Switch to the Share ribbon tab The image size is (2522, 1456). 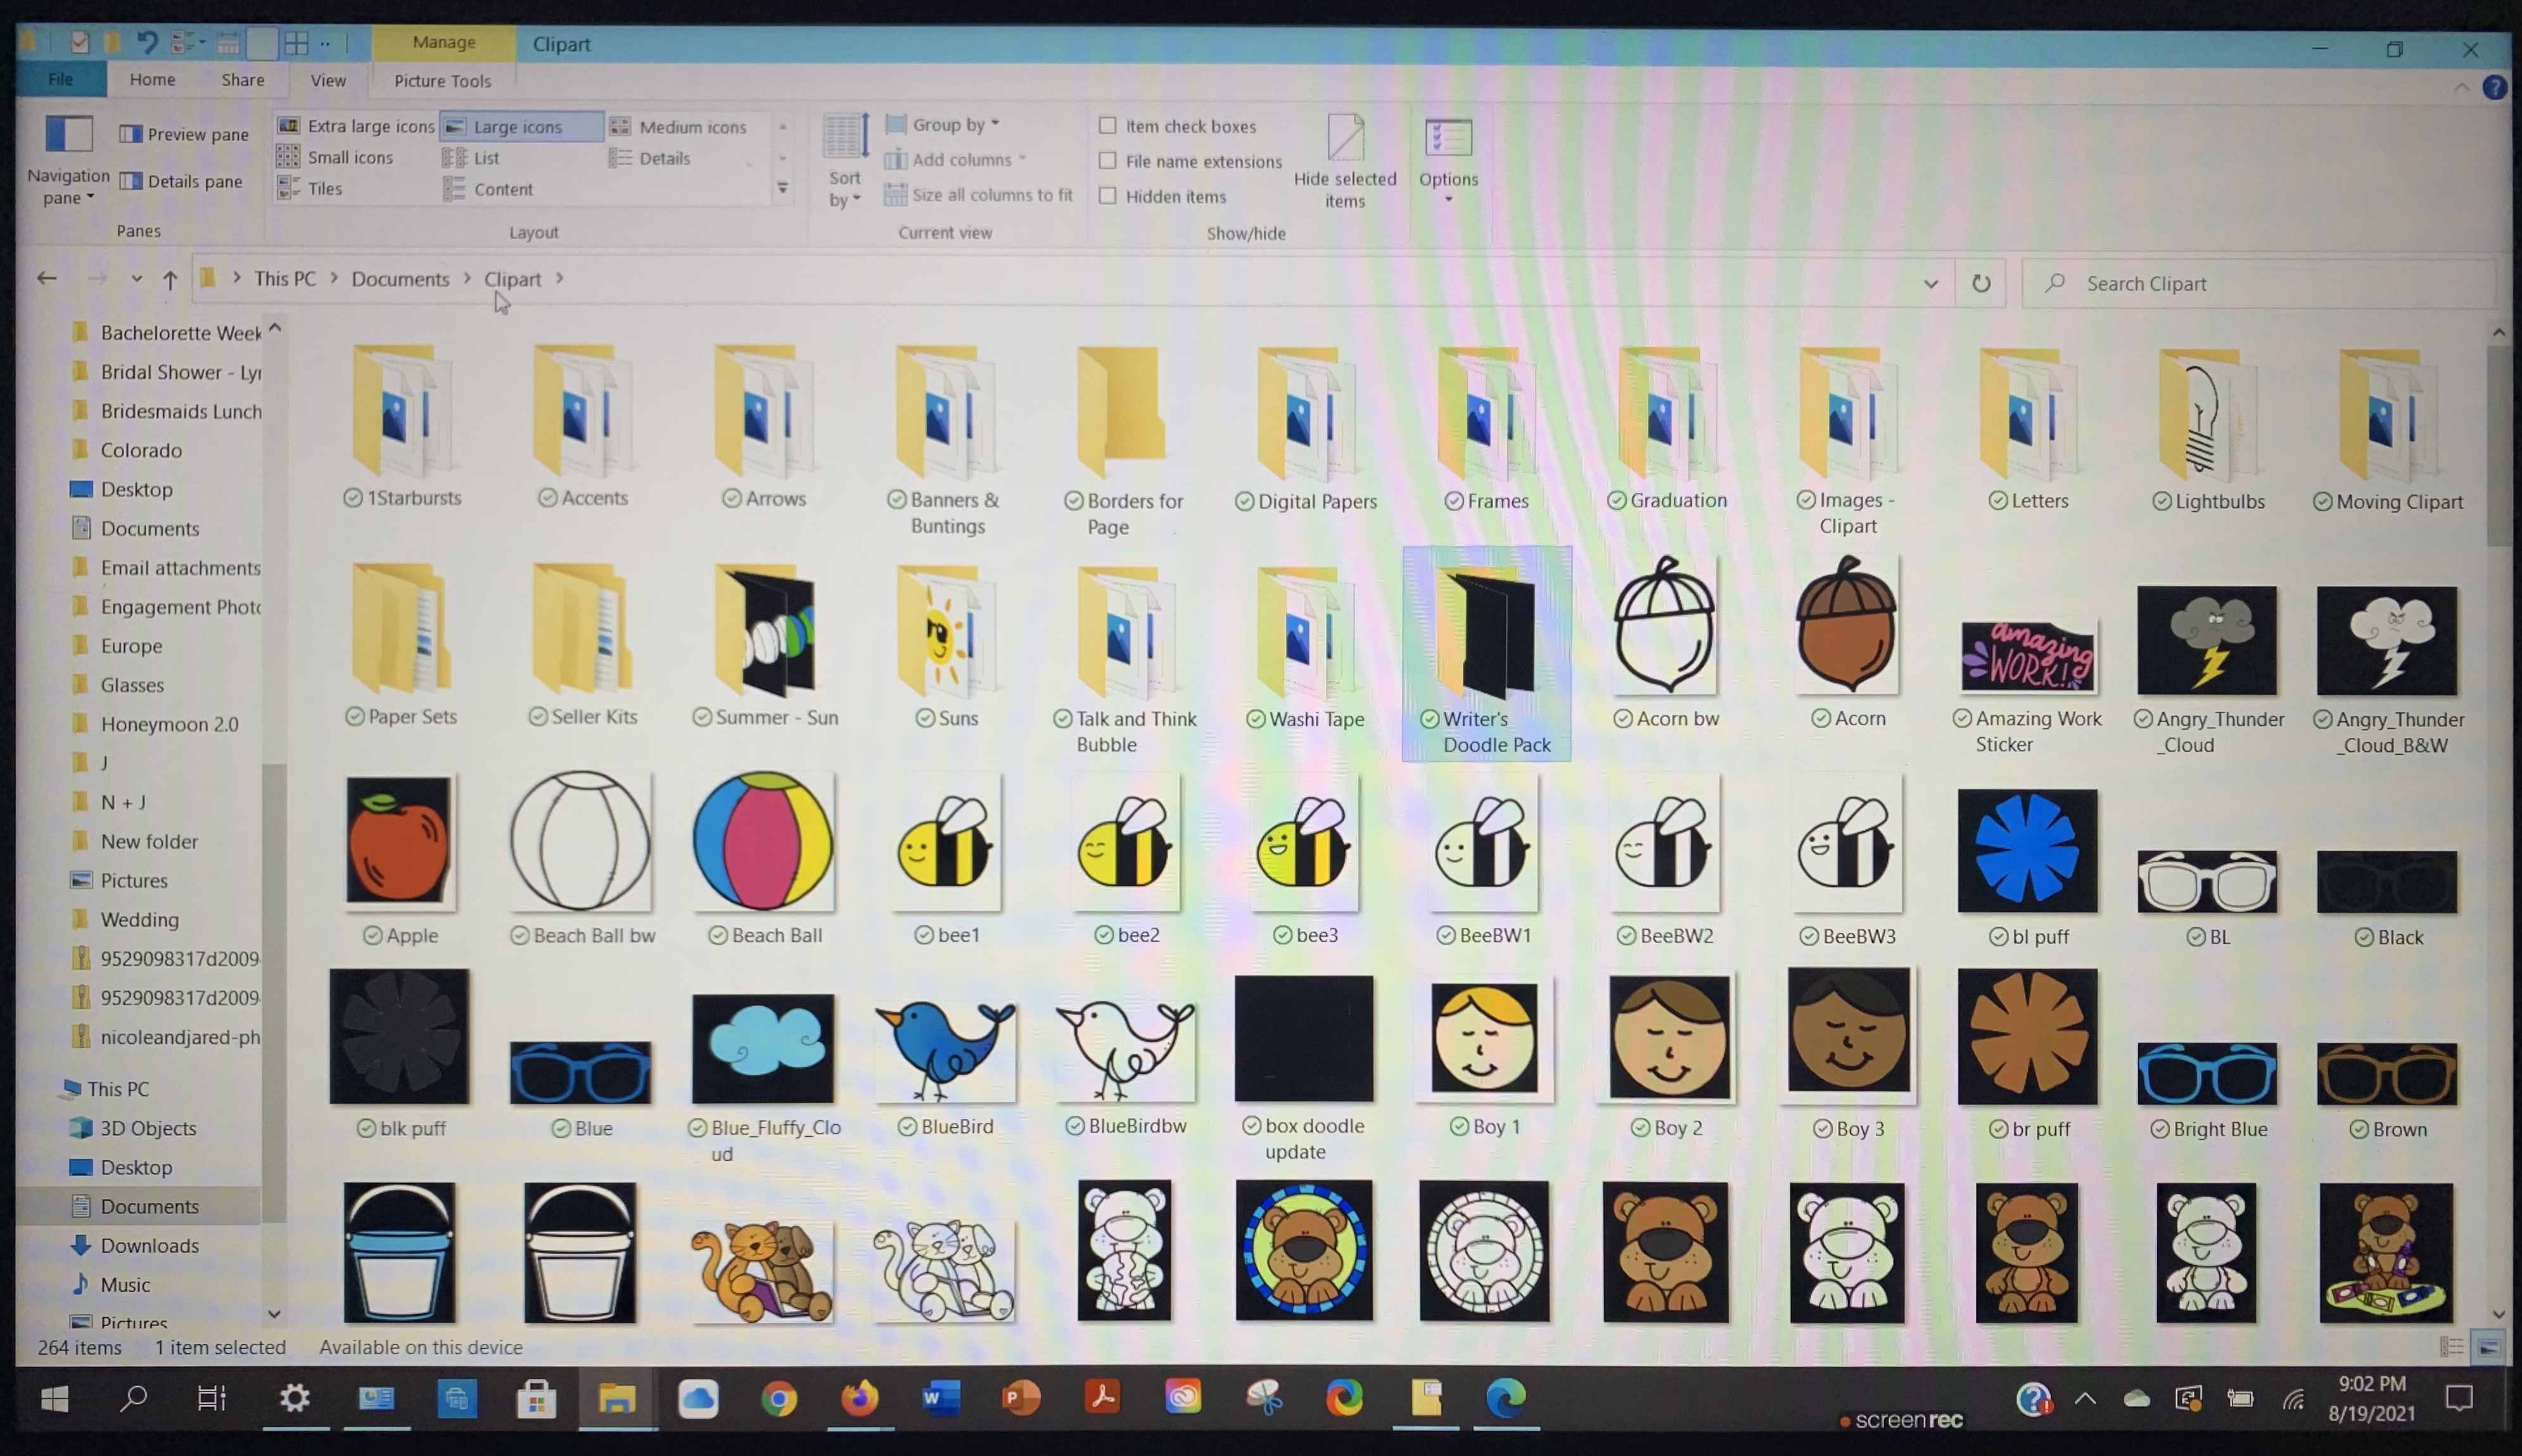pos(243,80)
